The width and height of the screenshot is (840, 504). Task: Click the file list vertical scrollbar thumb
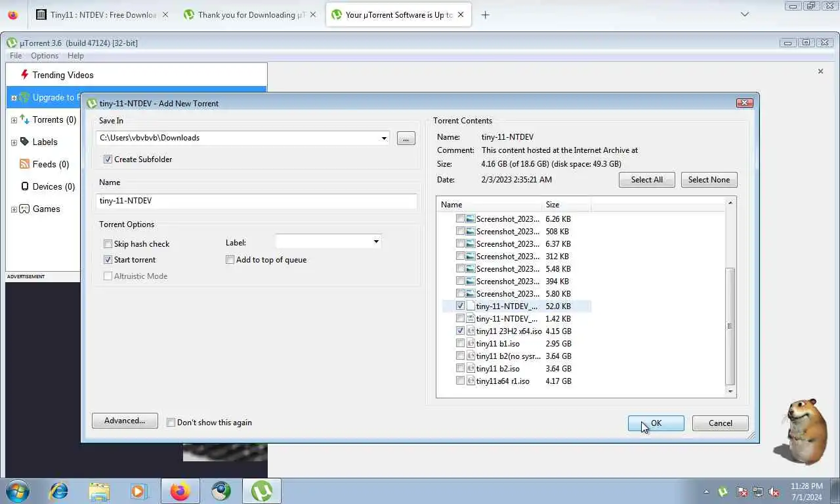(x=730, y=326)
